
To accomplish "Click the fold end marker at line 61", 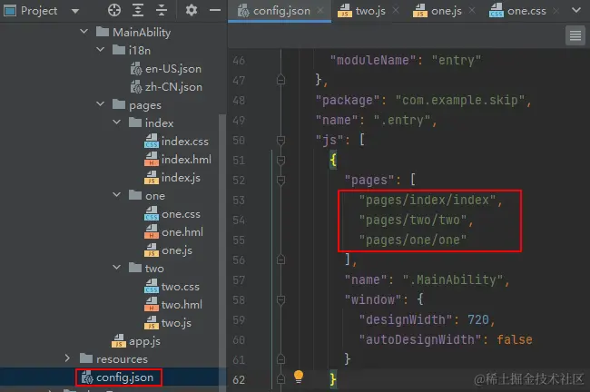I will tap(280, 359).
